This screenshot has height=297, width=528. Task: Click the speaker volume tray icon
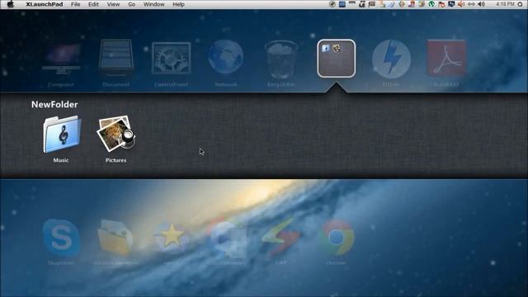[x=482, y=4]
